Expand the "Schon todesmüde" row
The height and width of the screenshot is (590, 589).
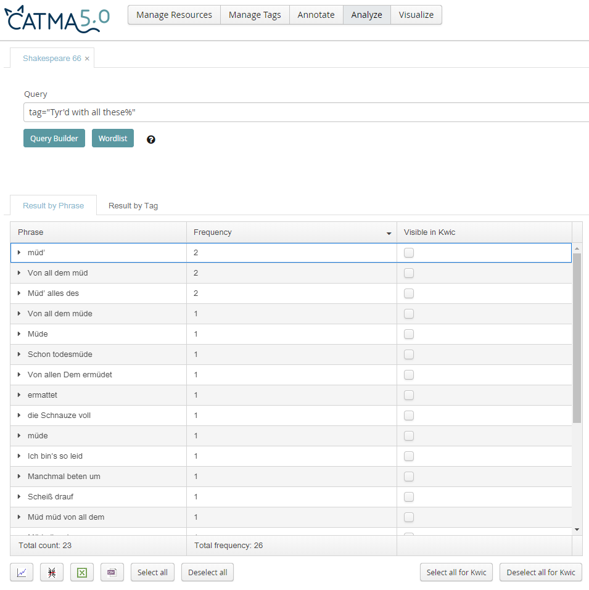pos(19,354)
